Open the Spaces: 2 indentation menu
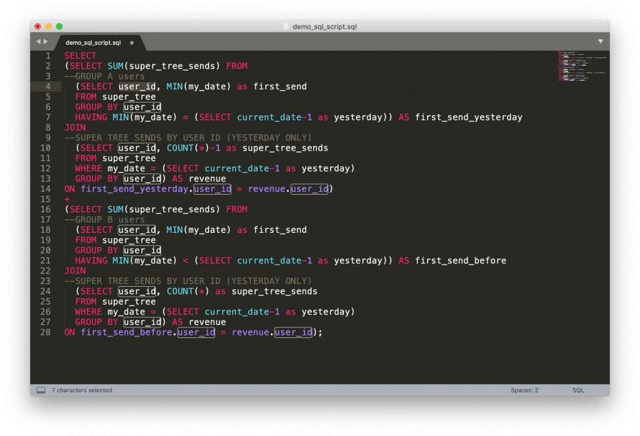 [524, 389]
